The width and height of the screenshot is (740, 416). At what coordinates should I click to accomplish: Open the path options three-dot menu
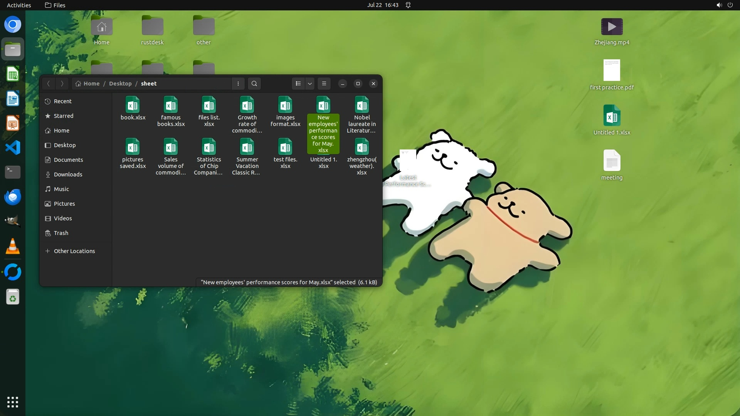(238, 84)
